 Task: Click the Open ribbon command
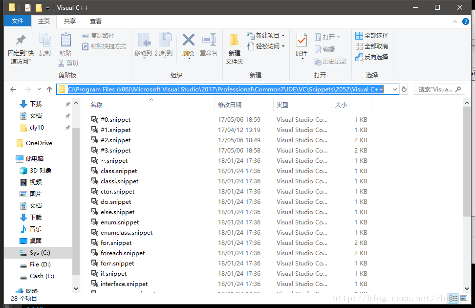pos(327,37)
